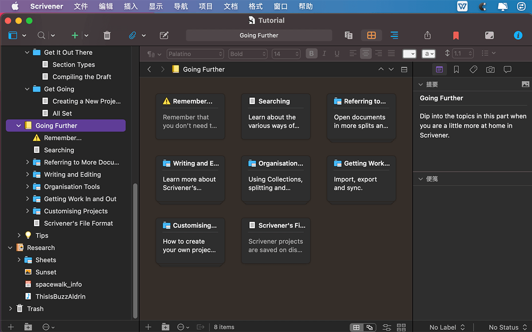
Task: Toggle Underline formatting button
Action: tap(337, 54)
